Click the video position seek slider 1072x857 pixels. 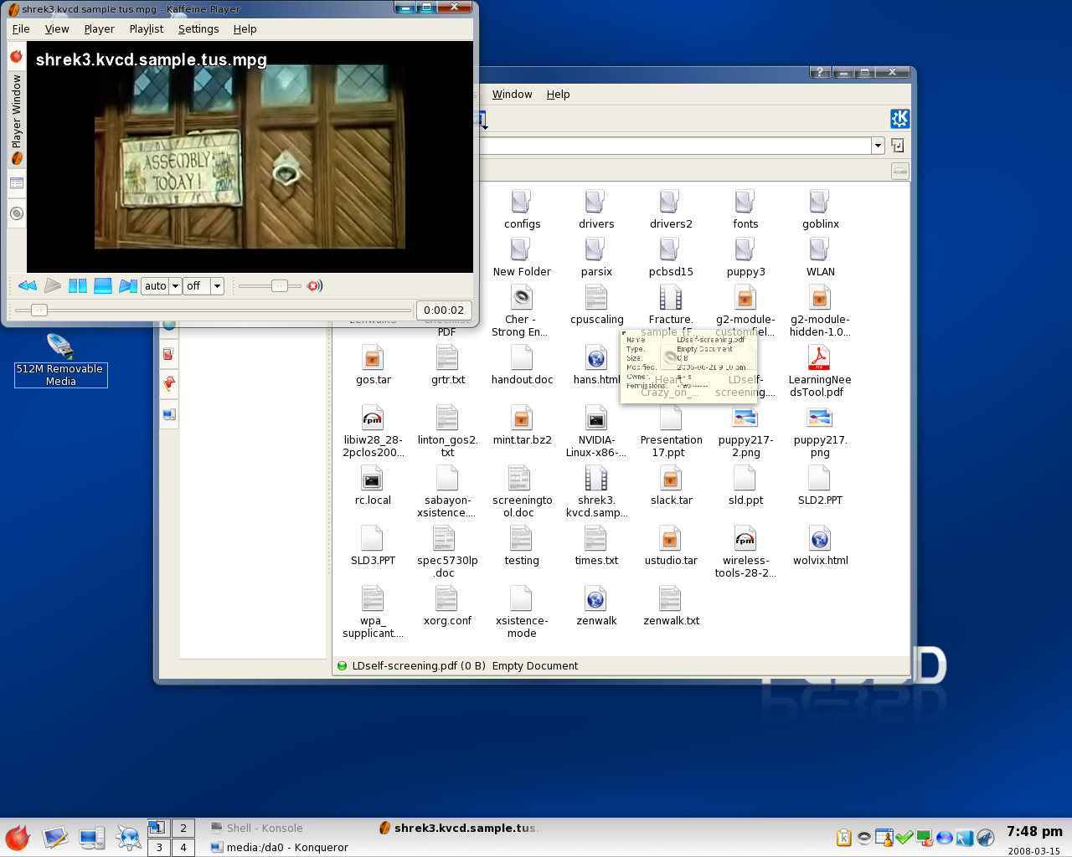click(x=213, y=310)
